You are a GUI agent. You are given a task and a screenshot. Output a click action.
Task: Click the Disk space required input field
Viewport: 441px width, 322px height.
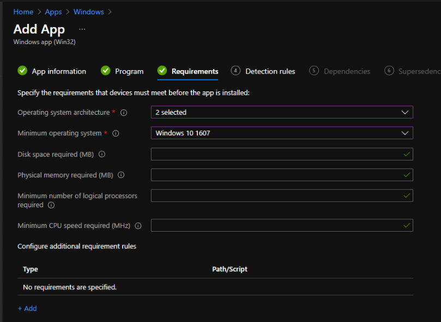click(282, 154)
